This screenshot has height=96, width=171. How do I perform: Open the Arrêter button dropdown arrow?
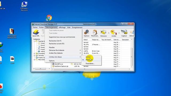point(119,33)
